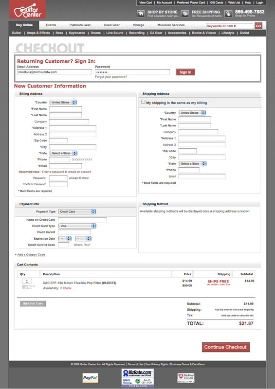Click the McAfee Secure badge
Viewport: 275px width, 389px height.
[186, 378]
